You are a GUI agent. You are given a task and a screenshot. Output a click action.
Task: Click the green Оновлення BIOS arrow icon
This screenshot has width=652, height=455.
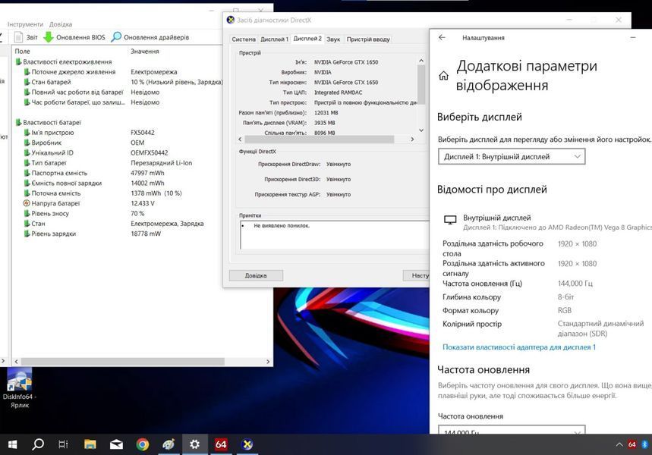tap(49, 37)
